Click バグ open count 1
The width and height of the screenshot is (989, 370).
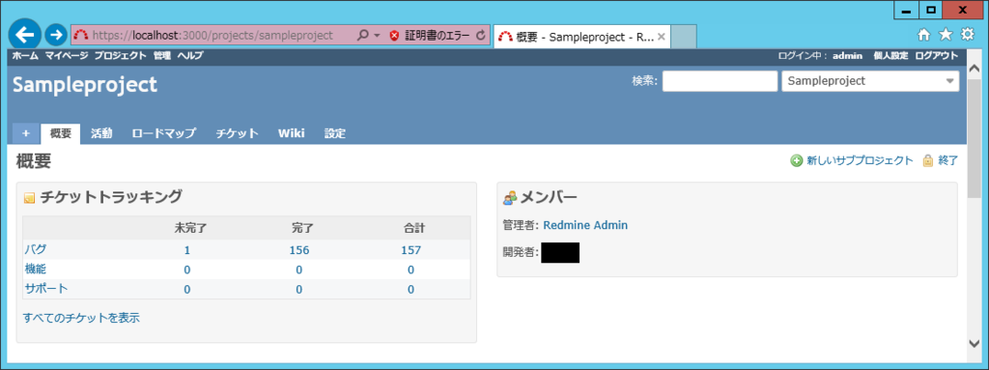[x=186, y=250]
